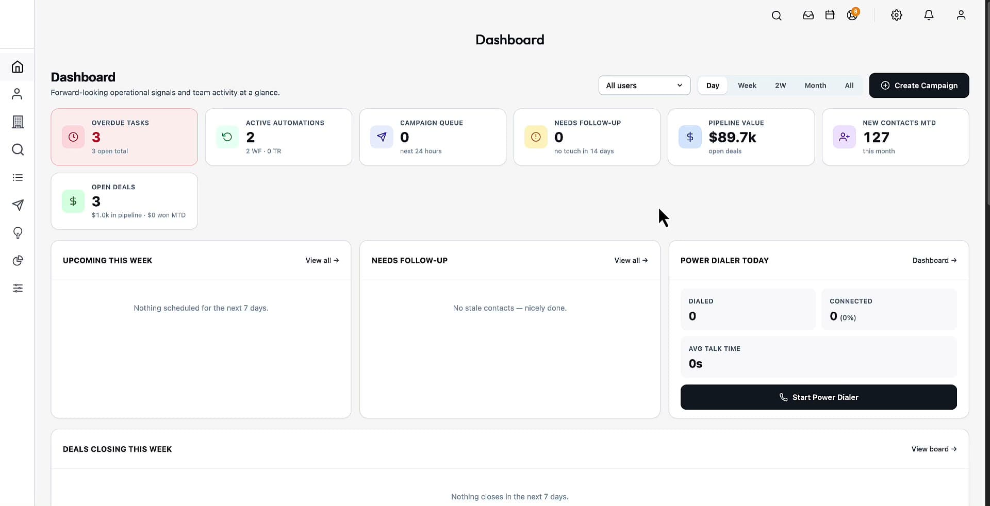Open the inbox tray icon
990x506 pixels.
(x=808, y=15)
